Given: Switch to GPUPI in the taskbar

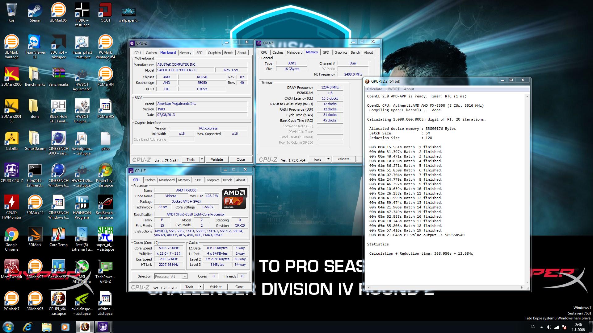Looking at the screenshot, I should (85, 327).
